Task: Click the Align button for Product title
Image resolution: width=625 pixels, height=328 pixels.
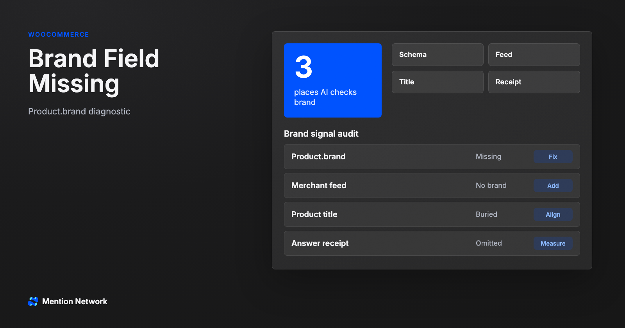Action: point(553,214)
